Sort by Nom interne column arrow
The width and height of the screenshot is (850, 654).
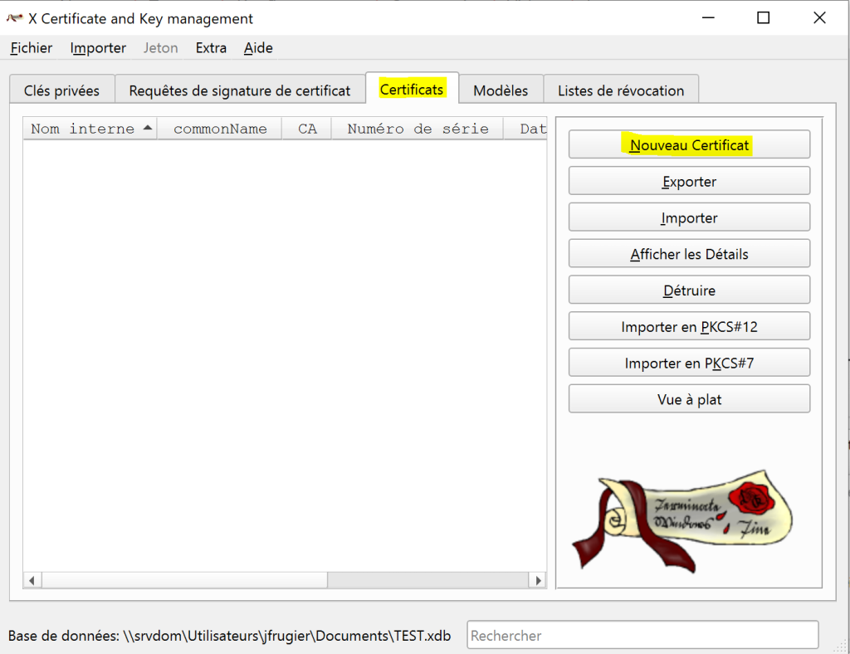pos(148,128)
